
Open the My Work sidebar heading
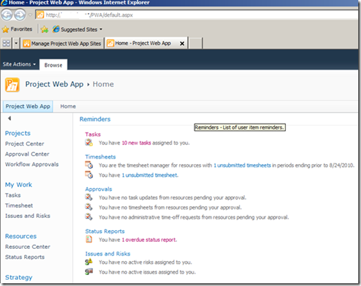[x=19, y=185]
